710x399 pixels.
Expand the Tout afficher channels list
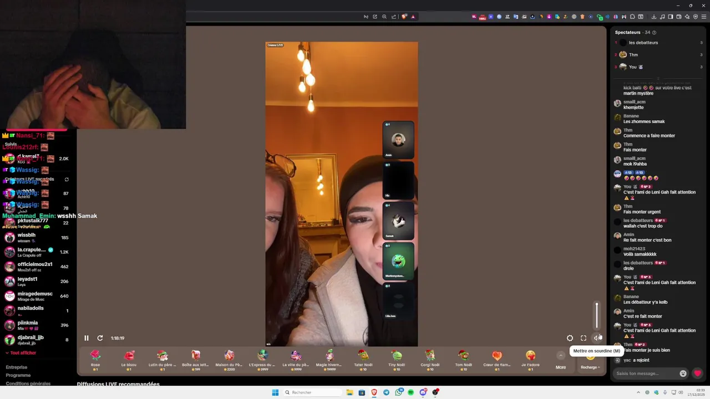coord(21,353)
